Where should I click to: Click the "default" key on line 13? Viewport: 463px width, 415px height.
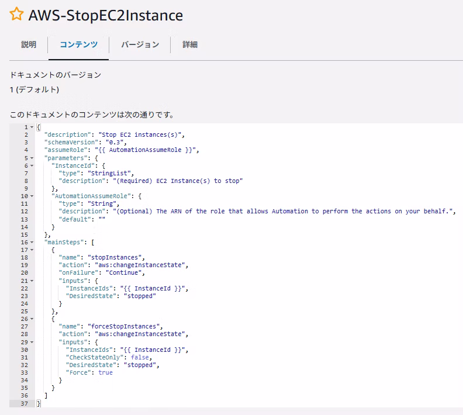(x=75, y=219)
